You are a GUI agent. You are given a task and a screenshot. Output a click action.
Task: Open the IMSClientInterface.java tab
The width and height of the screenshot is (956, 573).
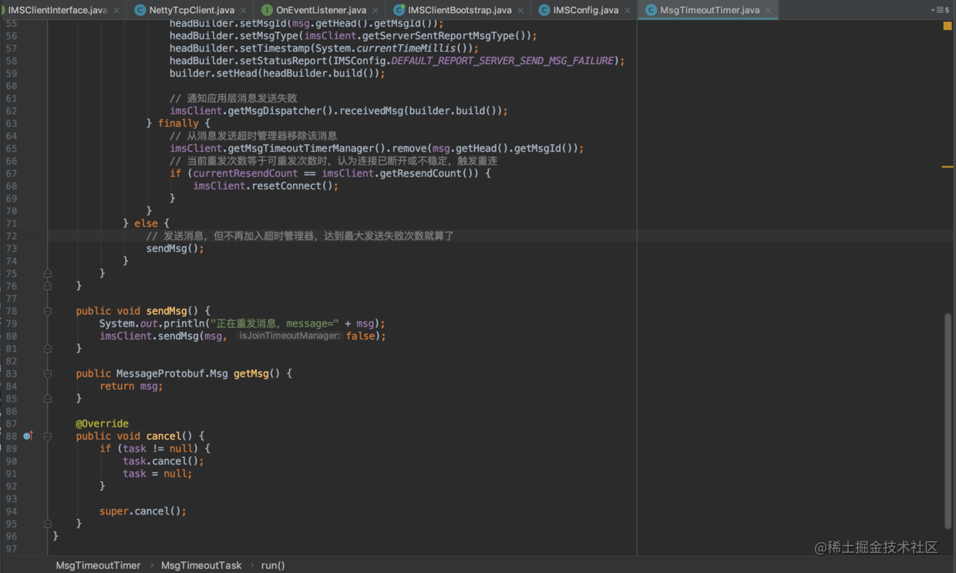tap(57, 10)
